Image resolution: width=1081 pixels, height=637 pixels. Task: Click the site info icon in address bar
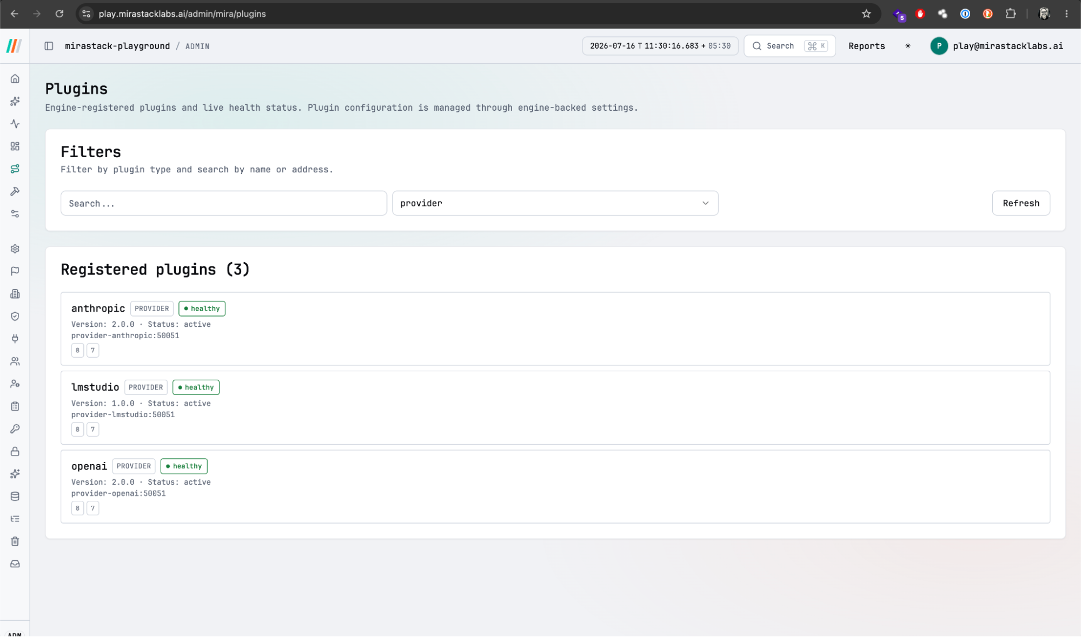(x=86, y=14)
